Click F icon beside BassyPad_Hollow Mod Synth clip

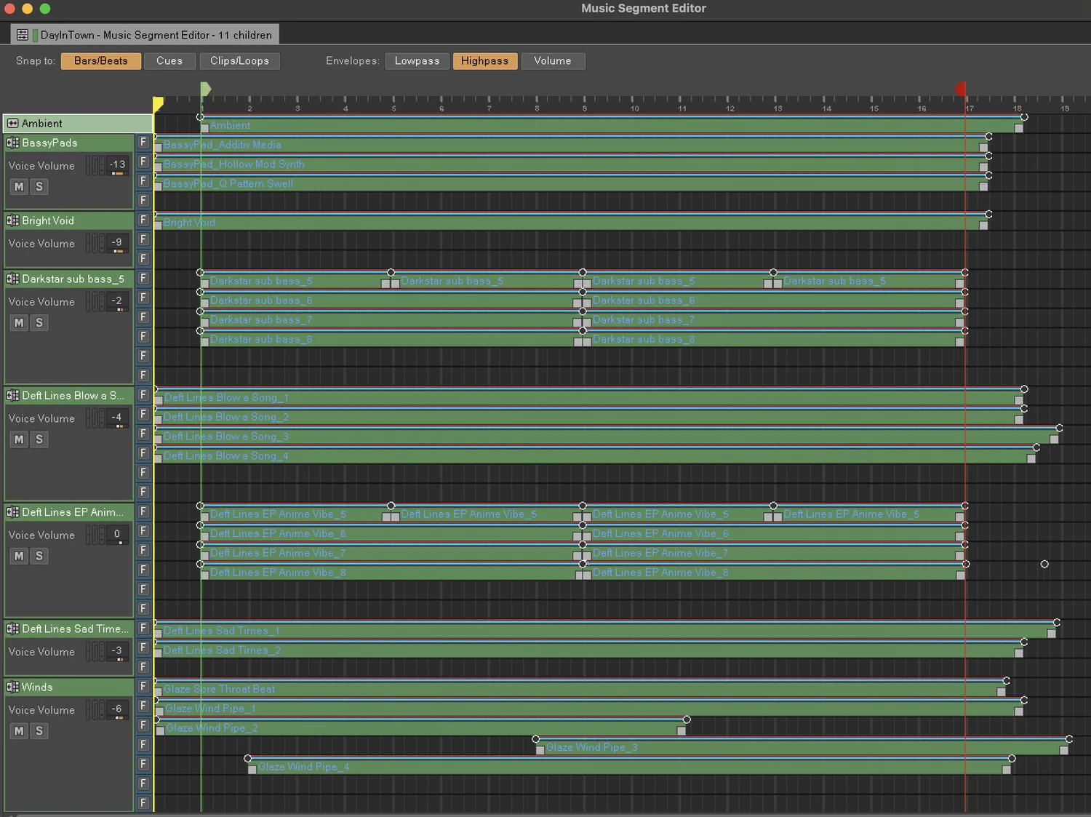click(x=143, y=162)
